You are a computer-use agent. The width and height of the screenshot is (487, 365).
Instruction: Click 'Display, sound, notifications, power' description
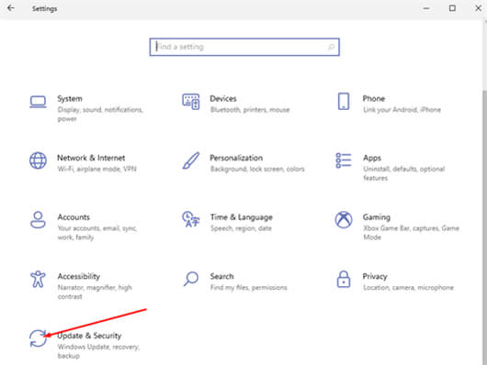(100, 115)
